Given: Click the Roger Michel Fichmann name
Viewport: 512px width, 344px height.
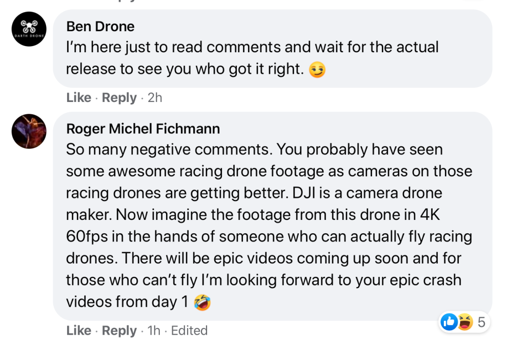Looking at the screenshot, I should pyautogui.click(x=143, y=129).
